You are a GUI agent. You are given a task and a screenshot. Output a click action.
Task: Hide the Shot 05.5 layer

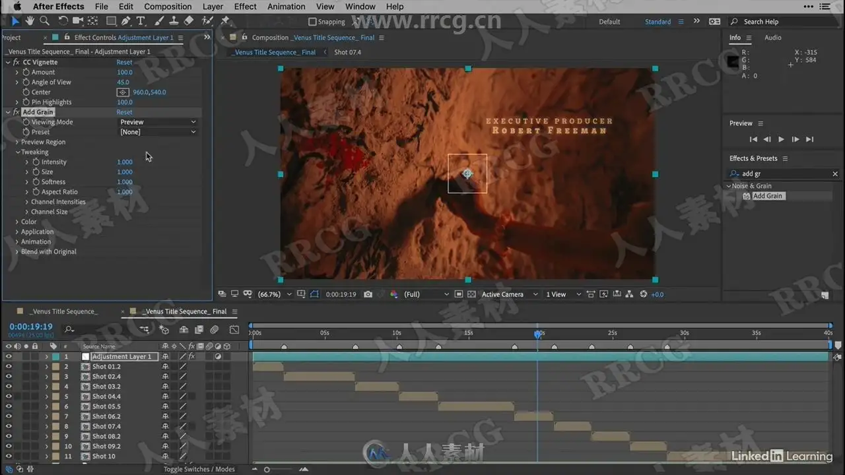pyautogui.click(x=9, y=406)
